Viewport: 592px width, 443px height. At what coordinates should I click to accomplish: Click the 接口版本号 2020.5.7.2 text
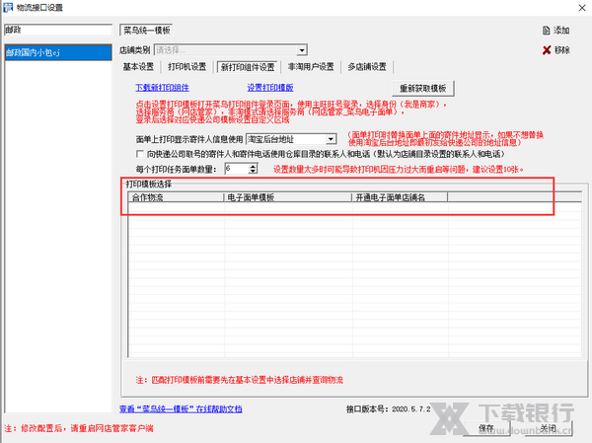pos(389,409)
